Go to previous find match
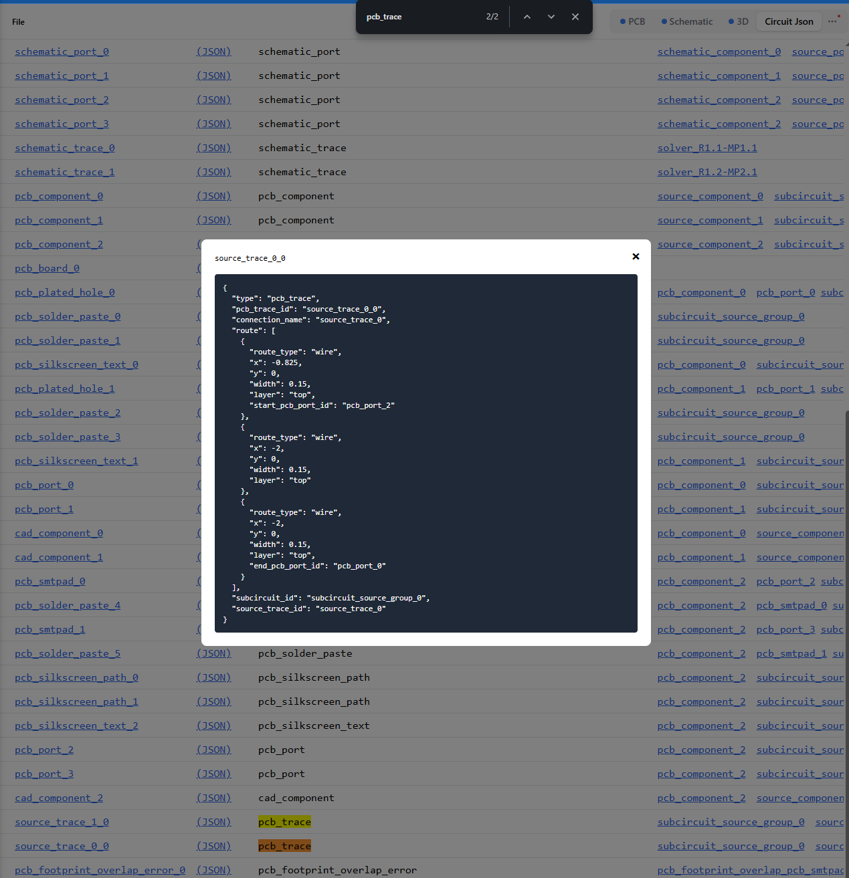The height and width of the screenshot is (878, 849). point(527,17)
